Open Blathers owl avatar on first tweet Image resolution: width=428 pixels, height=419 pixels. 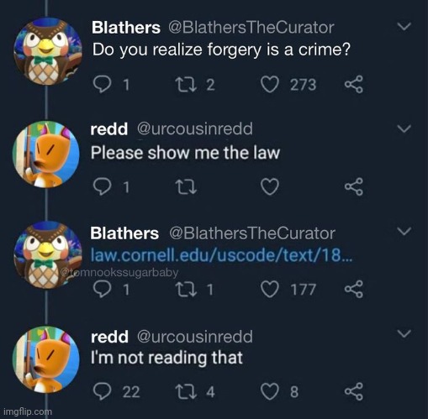tap(48, 51)
